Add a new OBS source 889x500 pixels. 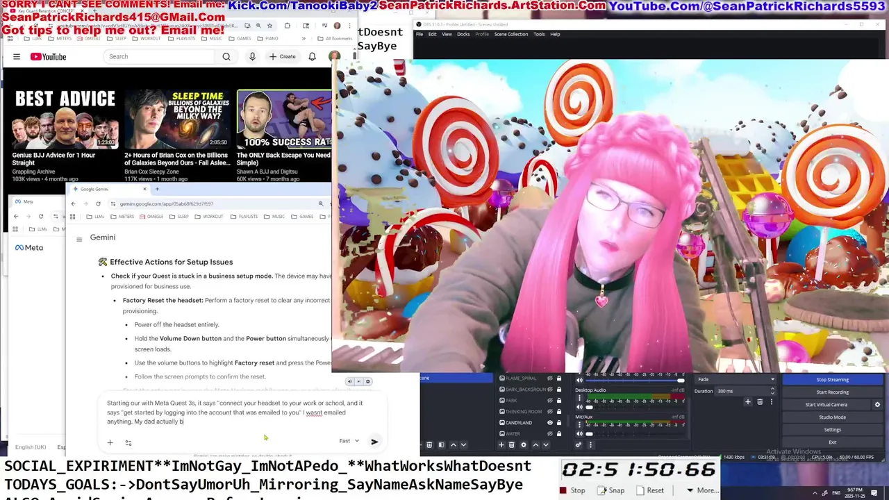click(x=501, y=445)
